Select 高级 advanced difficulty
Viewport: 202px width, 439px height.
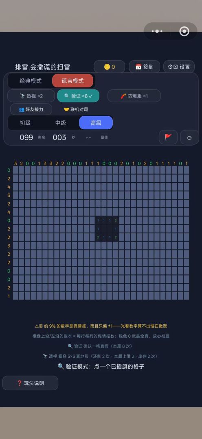coord(96,123)
